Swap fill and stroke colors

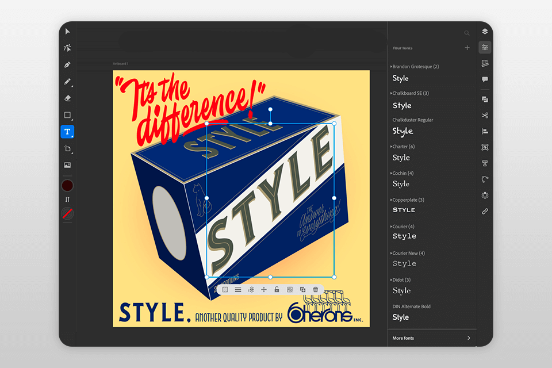(67, 200)
